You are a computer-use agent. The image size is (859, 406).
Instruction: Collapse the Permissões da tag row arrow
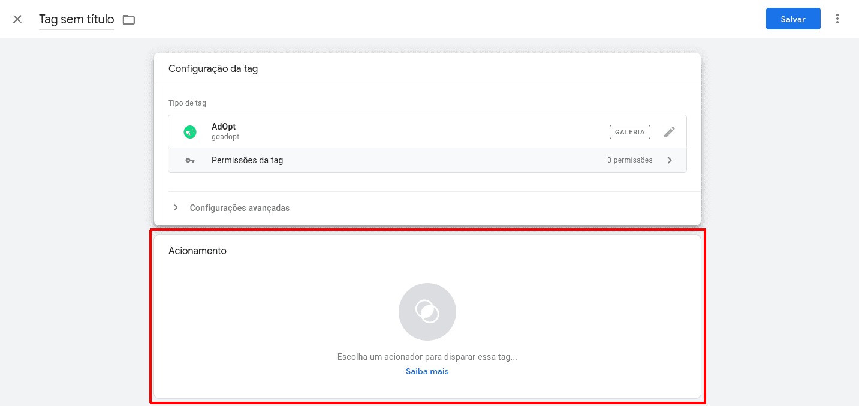tap(670, 160)
